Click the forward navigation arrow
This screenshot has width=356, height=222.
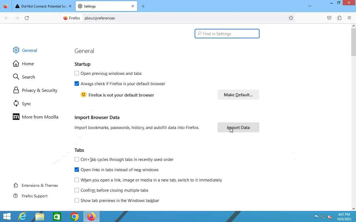(x=17, y=18)
